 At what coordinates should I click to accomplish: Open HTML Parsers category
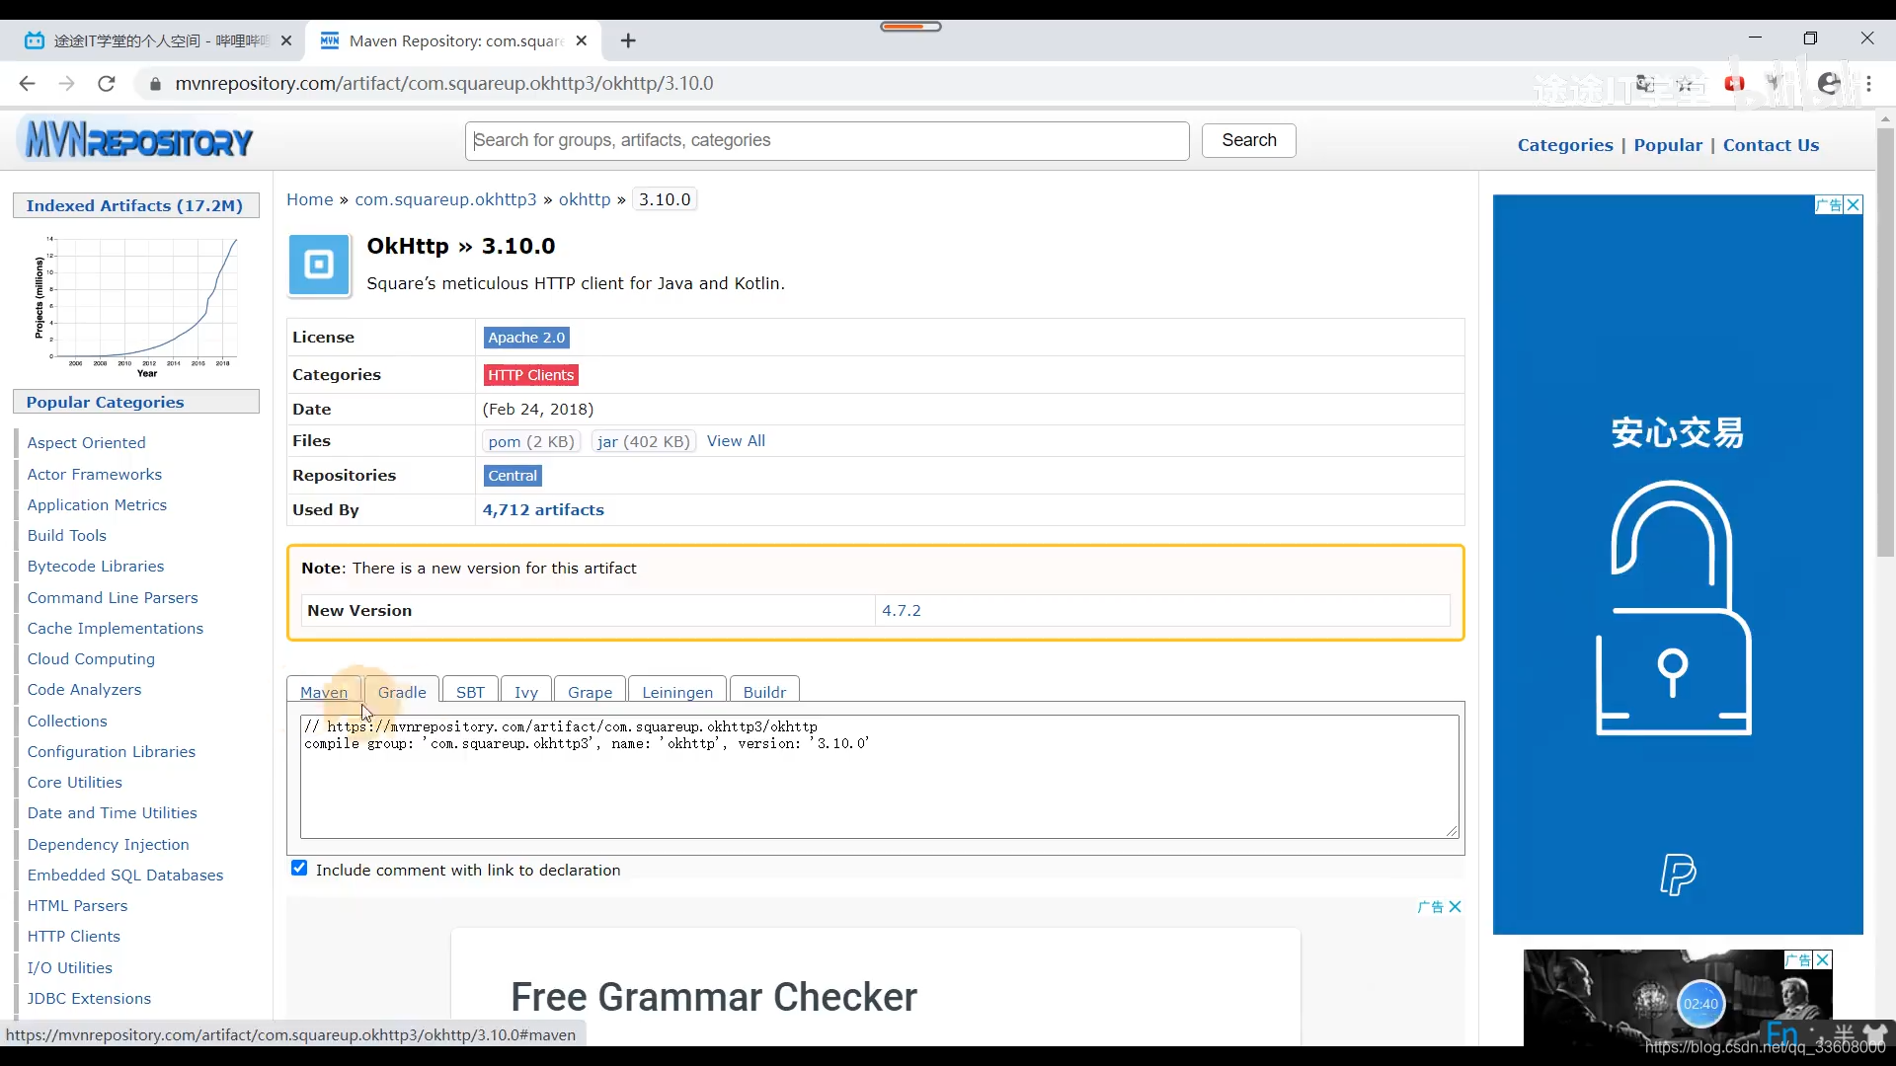[77, 906]
